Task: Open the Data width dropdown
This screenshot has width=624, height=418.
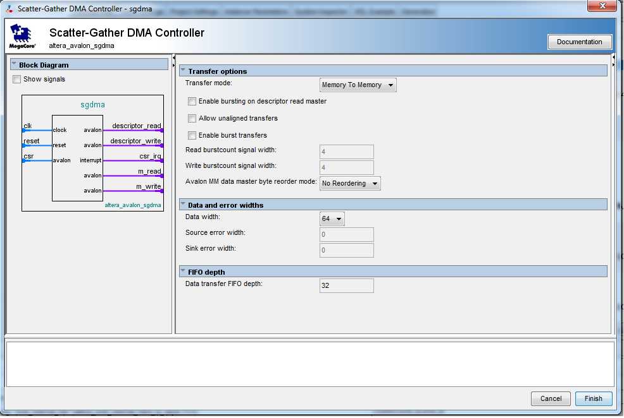Action: click(332, 218)
